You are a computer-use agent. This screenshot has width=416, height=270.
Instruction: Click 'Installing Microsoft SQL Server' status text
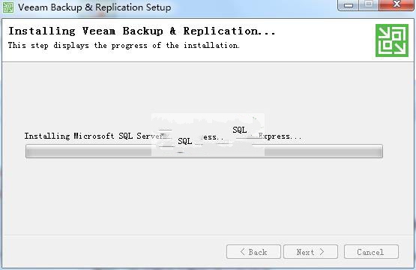point(94,136)
